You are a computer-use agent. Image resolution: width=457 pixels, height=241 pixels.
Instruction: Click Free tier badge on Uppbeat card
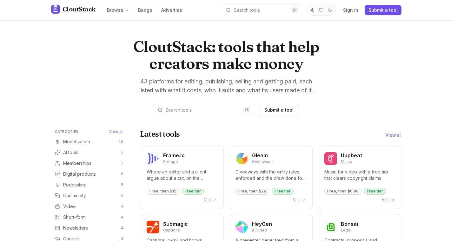[x=375, y=191]
